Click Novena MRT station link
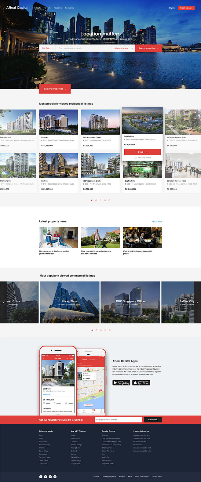 (74, 454)
